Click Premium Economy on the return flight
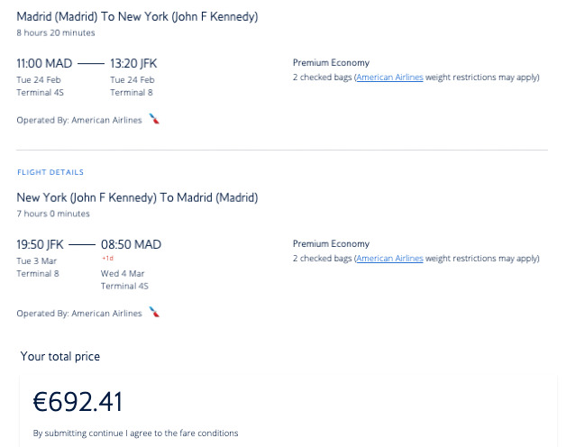 (x=331, y=244)
